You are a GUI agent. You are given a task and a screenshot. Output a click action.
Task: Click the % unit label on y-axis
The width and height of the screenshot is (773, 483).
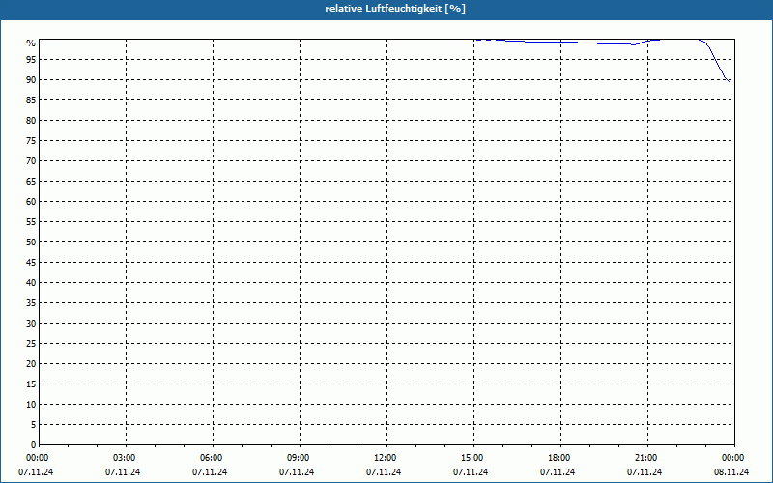[31, 43]
